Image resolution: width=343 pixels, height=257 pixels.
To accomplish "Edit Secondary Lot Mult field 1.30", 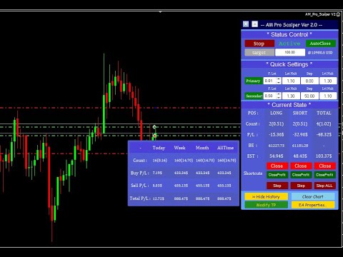I will pos(291,96).
